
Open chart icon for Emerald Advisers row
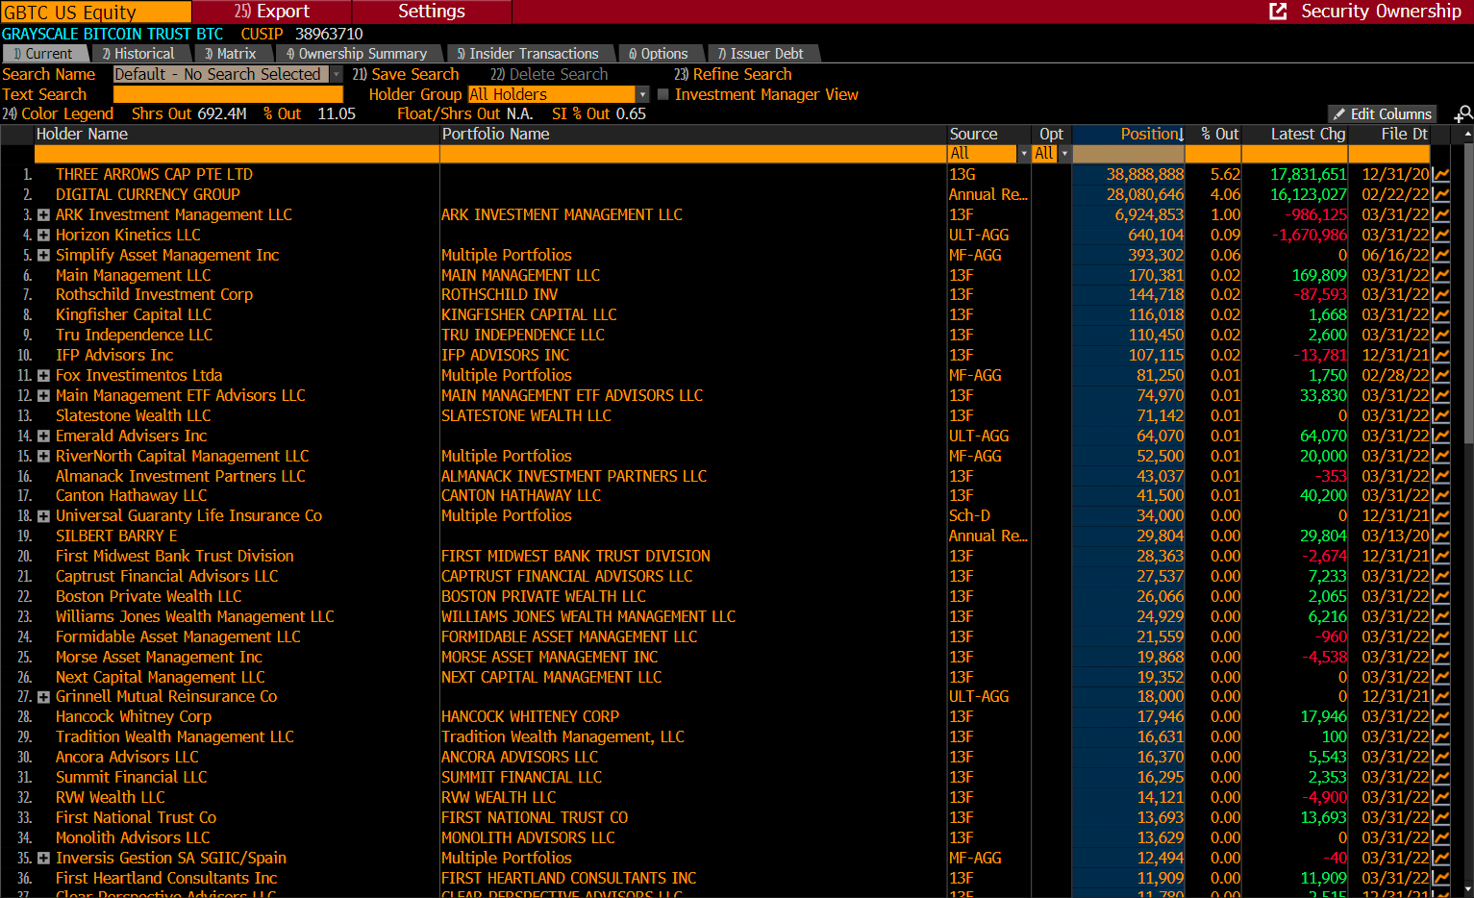(x=1440, y=437)
